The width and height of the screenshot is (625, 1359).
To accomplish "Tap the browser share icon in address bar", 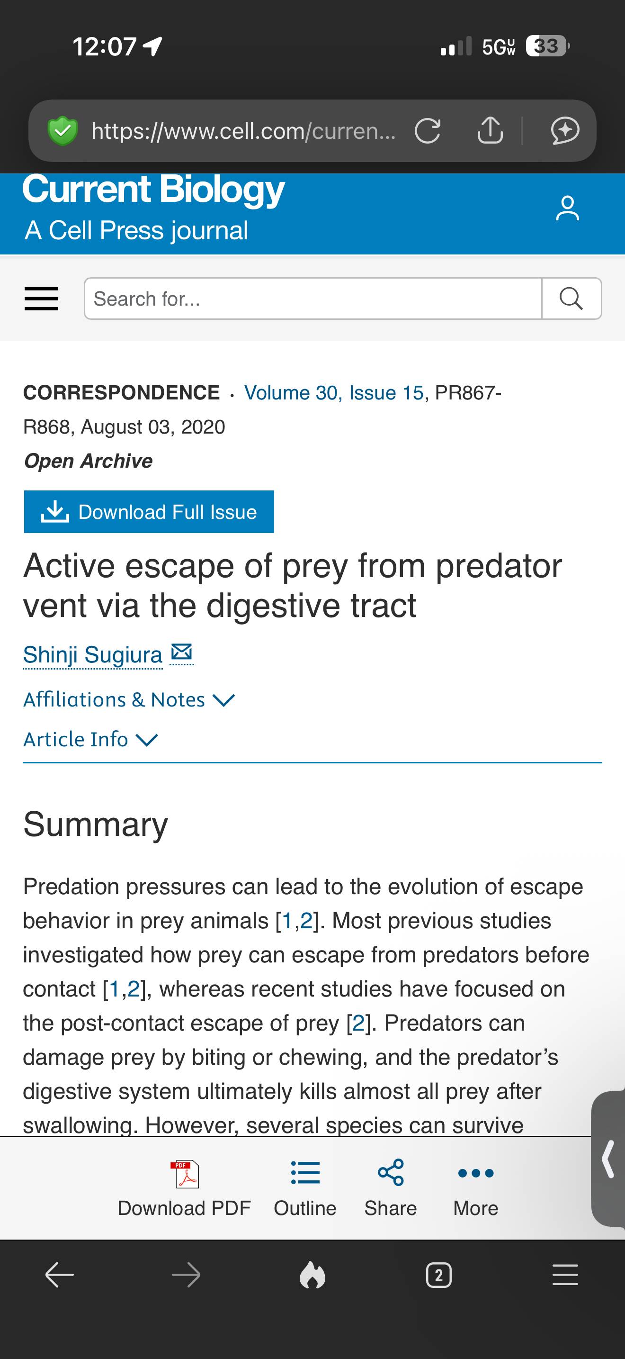I will coord(490,130).
